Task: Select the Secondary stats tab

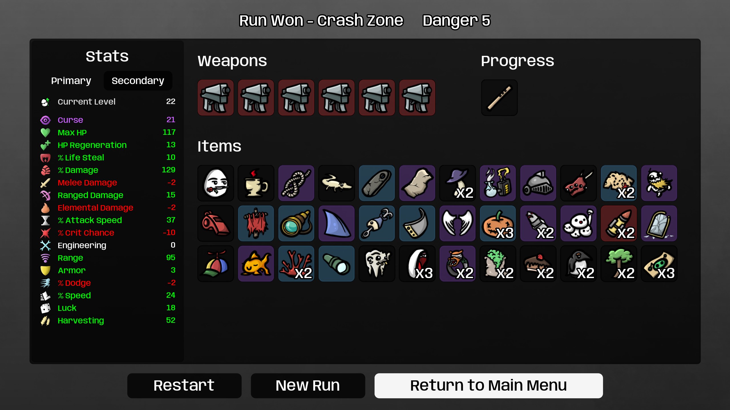Action: coord(138,81)
